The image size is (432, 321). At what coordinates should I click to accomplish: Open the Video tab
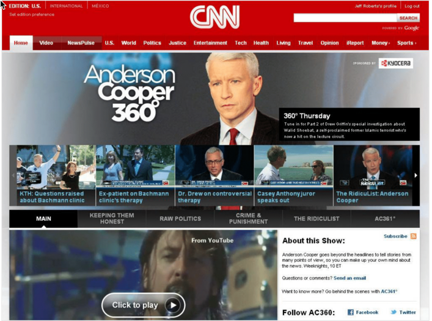pyautogui.click(x=46, y=43)
